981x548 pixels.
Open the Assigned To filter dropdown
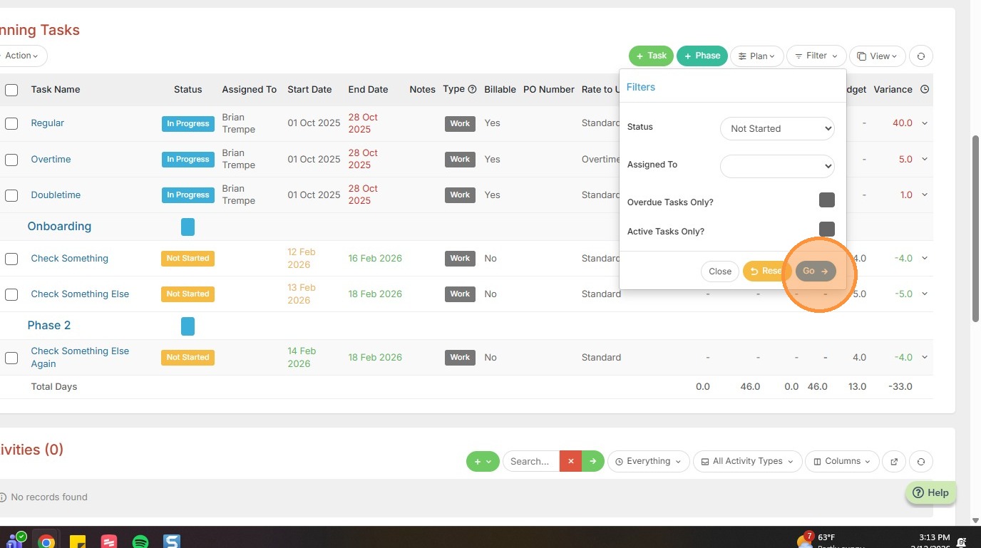tap(777, 166)
